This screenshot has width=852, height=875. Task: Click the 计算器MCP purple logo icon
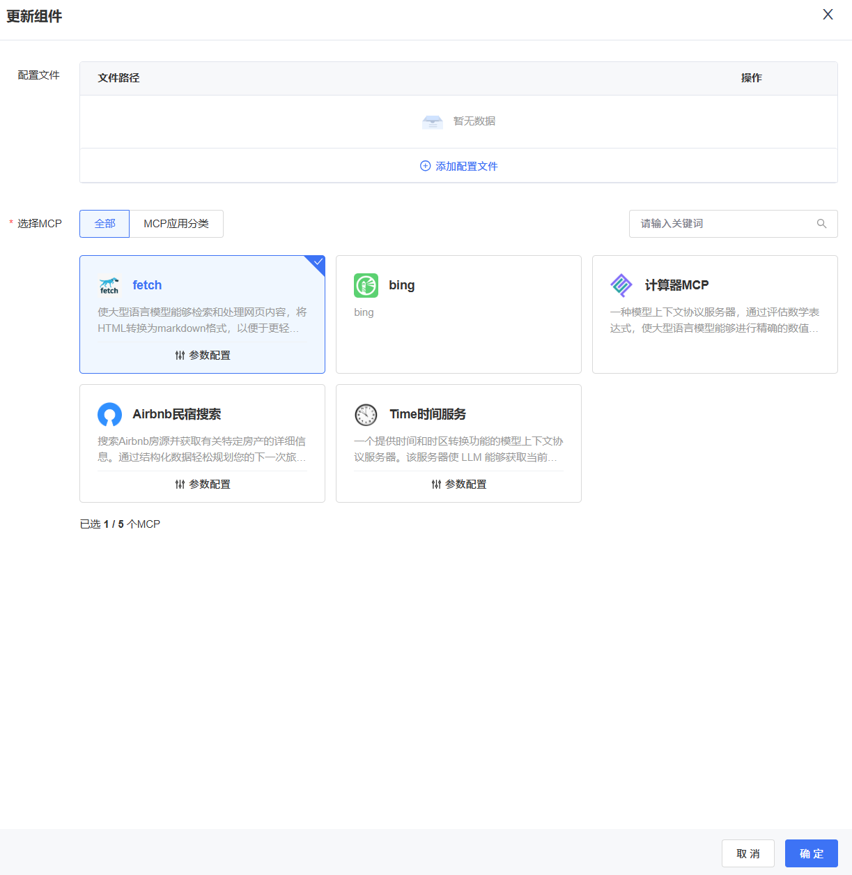click(x=621, y=285)
